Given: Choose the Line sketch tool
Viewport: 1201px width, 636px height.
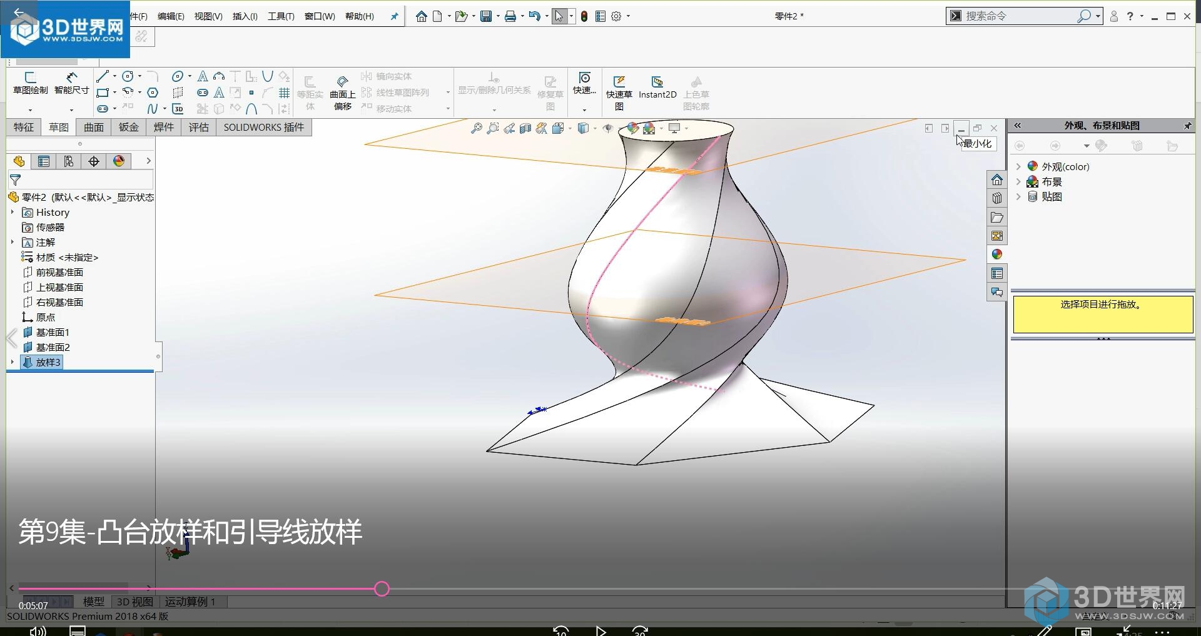Looking at the screenshot, I should 103,76.
